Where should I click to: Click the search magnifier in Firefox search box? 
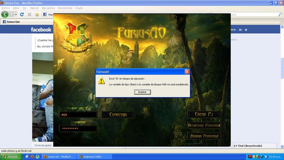[280, 15]
